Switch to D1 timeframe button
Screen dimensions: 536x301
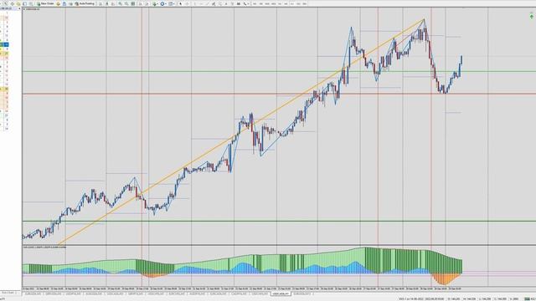(292, 3)
